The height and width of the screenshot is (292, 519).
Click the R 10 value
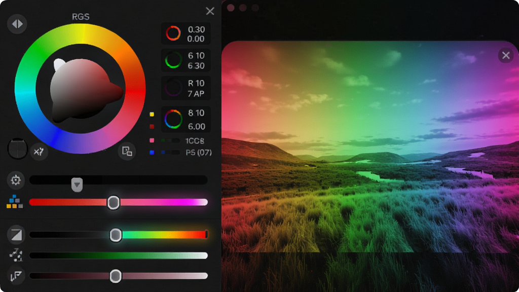coord(196,83)
